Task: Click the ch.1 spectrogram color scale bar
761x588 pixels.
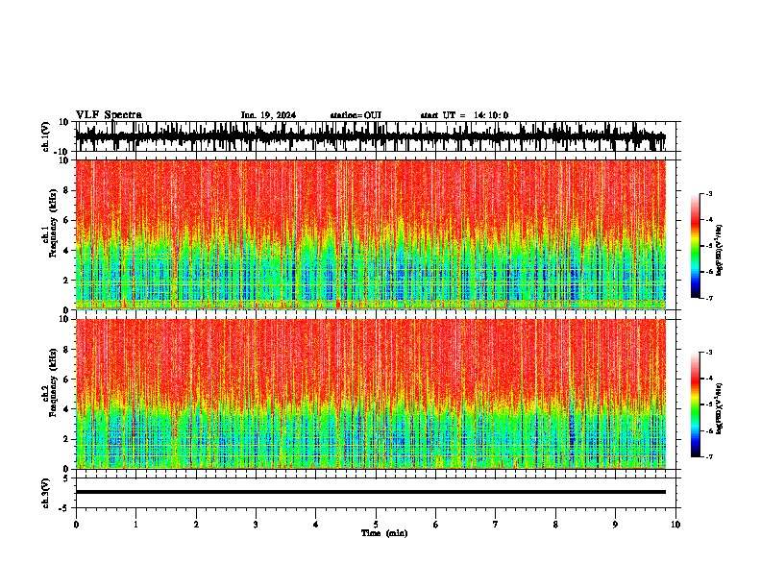Action: (x=696, y=246)
